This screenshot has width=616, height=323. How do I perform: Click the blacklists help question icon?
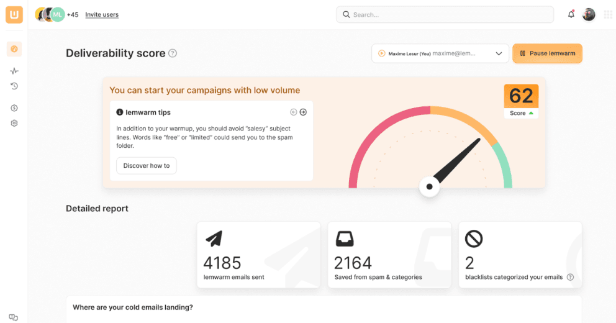(x=570, y=277)
